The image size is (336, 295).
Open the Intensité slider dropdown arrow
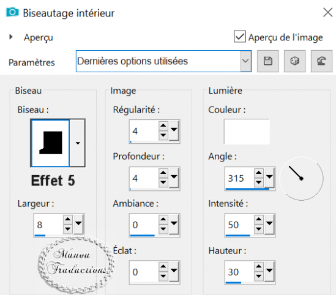pyautogui.click(x=269, y=224)
